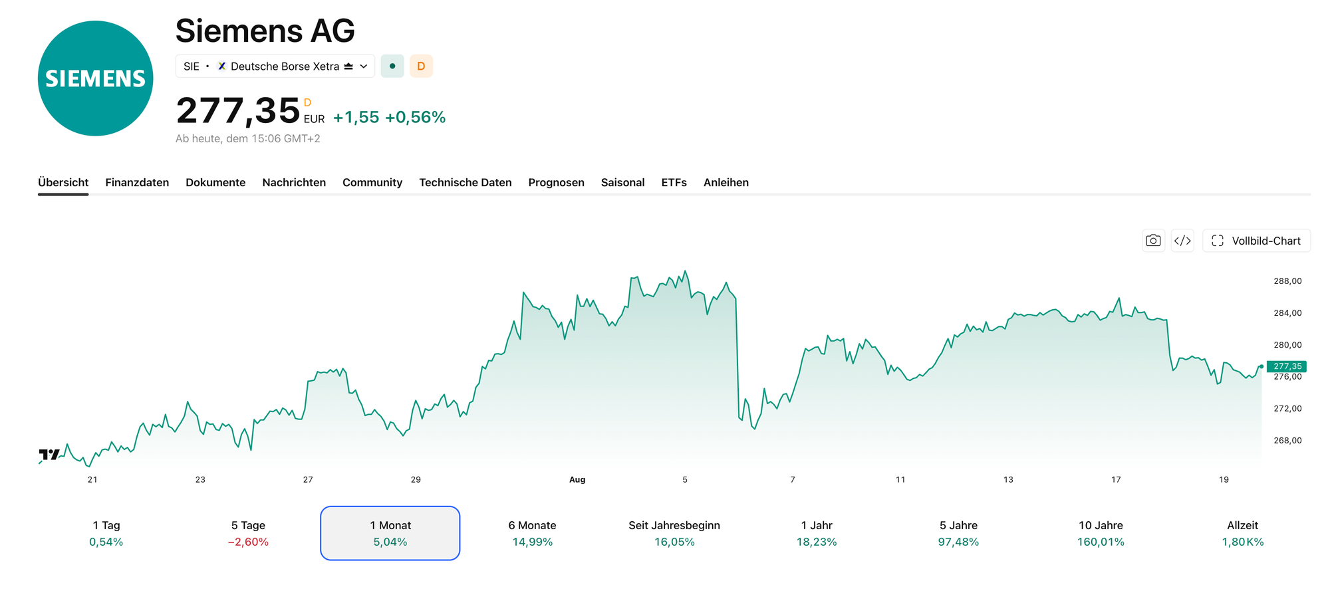Go to the Technische Daten tab
This screenshot has width=1330, height=591.
click(465, 182)
